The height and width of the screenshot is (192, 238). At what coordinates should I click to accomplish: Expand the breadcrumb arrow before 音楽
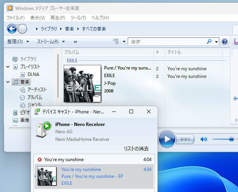tap(61, 29)
